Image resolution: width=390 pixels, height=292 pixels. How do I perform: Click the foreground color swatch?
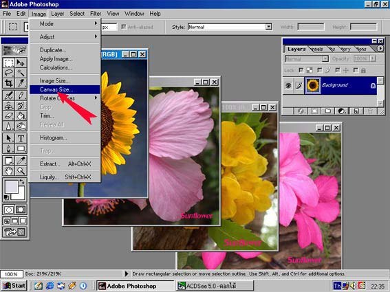click(x=12, y=187)
